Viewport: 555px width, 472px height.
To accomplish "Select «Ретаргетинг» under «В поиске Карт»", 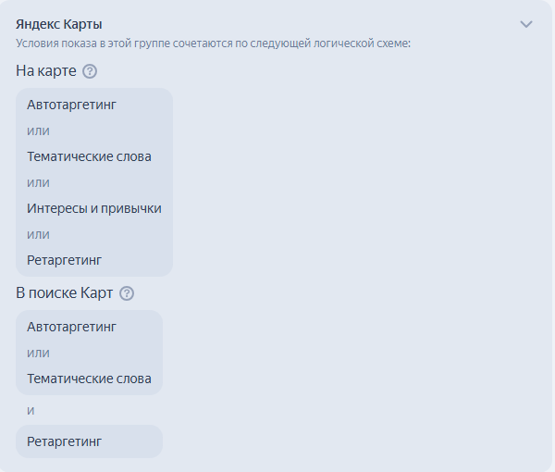I will 64,441.
